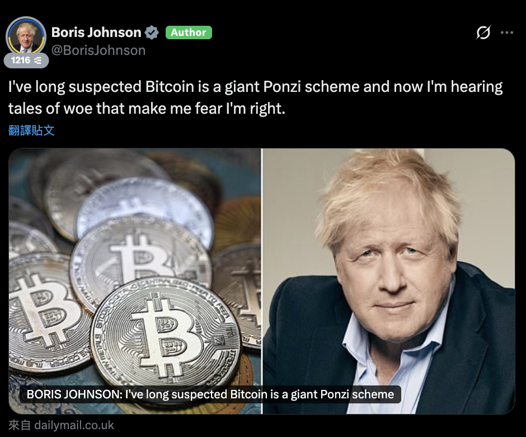
Task: Open the three-dot more options menu
Action: pyautogui.click(x=506, y=32)
